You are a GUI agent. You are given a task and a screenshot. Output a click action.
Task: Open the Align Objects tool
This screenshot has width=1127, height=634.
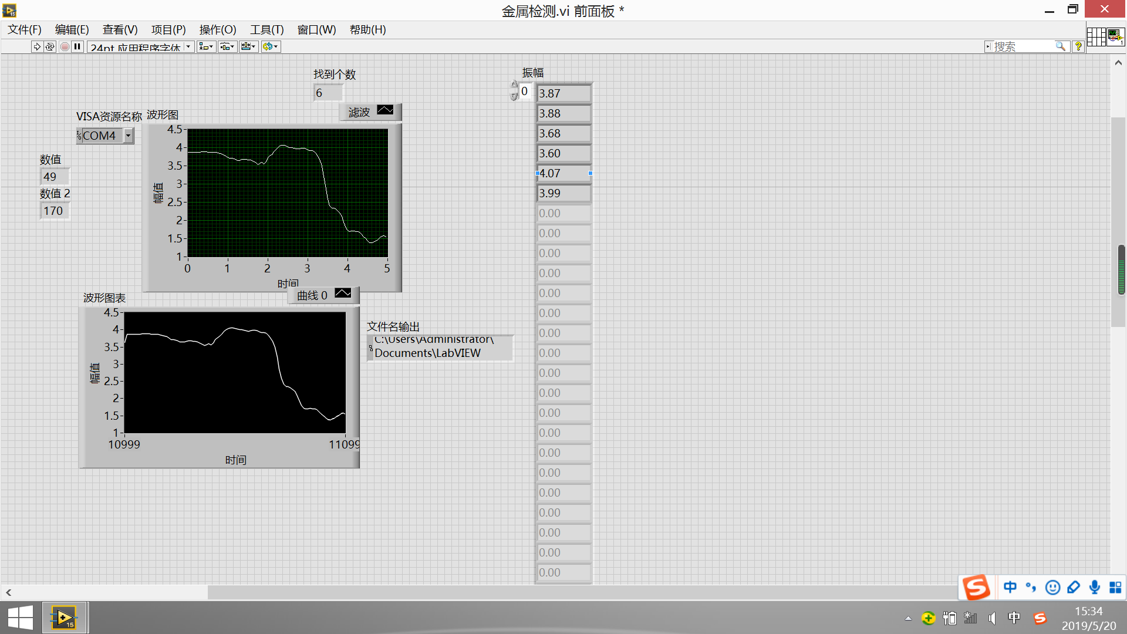coord(205,46)
